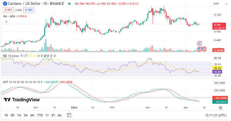231x121 pixels.
Task: Select the 1M time range
Action: 19,115
